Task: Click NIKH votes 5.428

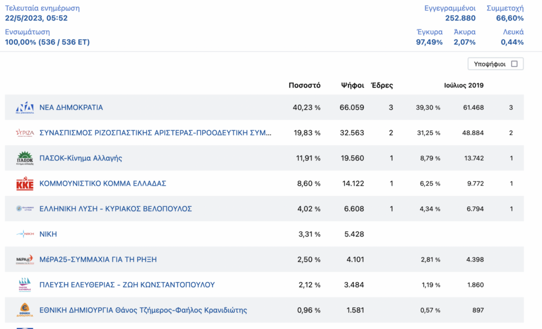Action: click(354, 234)
